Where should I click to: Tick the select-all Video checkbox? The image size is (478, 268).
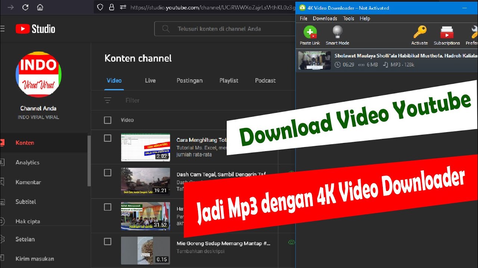[108, 120]
